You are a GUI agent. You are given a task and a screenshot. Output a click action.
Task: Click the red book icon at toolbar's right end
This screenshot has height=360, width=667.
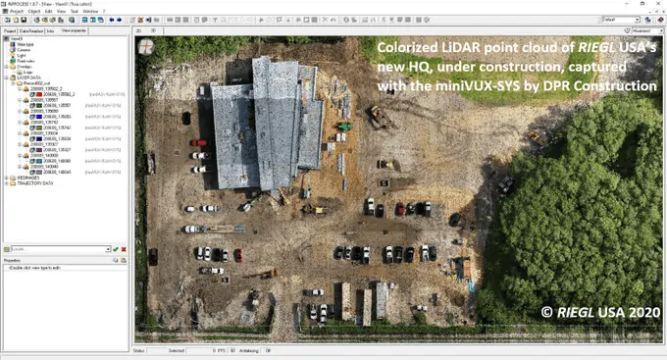tap(660, 20)
